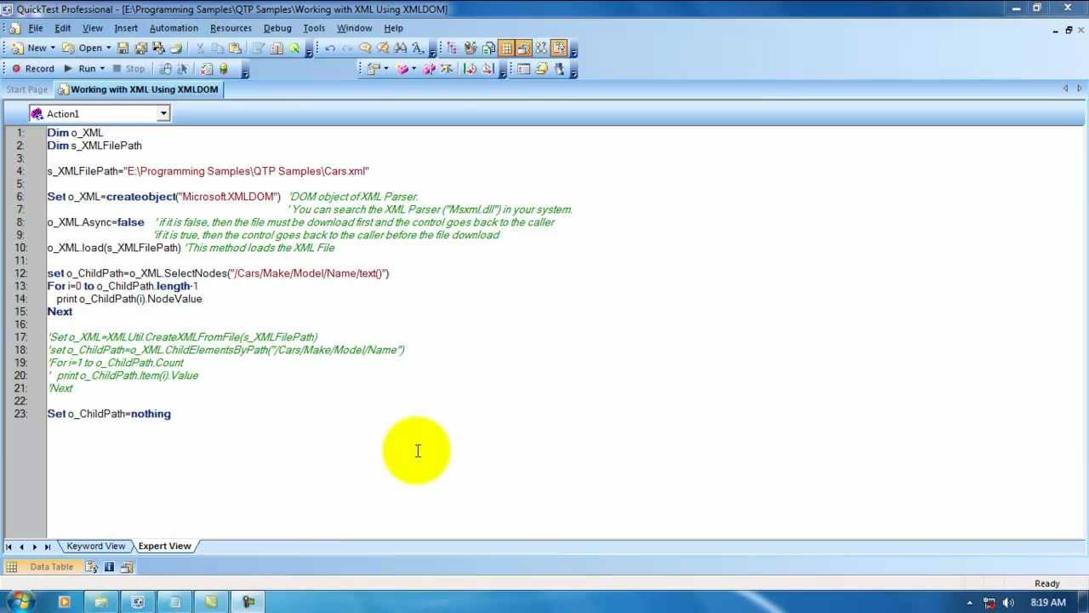Click the Run button
Screen dimensions: 1089x613
(x=79, y=69)
